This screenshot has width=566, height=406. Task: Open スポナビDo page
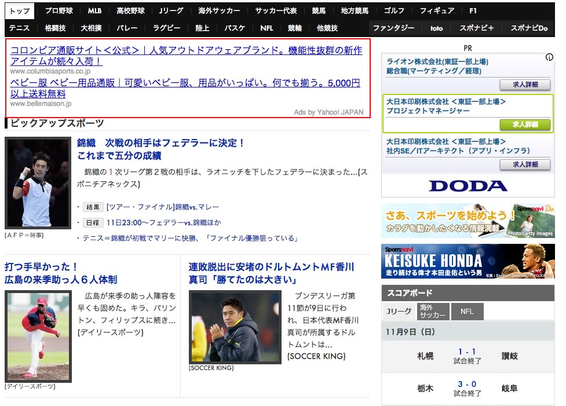pyautogui.click(x=529, y=28)
